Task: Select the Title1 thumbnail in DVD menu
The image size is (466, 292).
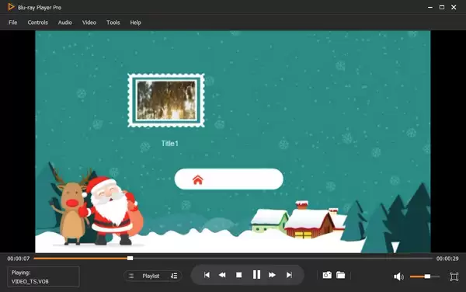Action: click(x=166, y=100)
